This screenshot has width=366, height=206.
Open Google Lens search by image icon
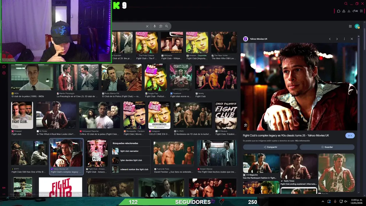click(x=161, y=26)
